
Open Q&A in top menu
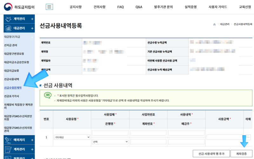[x=139, y=7]
